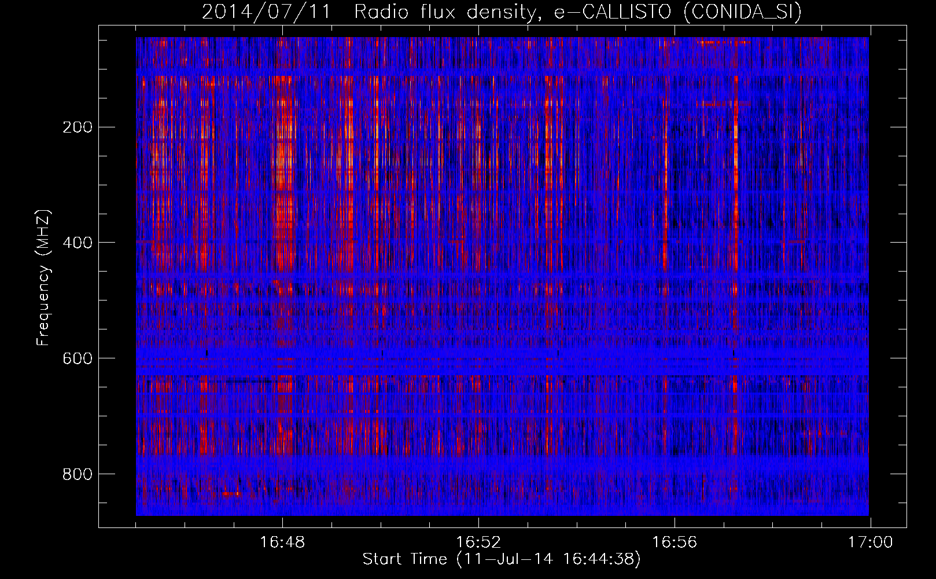Click the '16:56' time axis label

675,543
